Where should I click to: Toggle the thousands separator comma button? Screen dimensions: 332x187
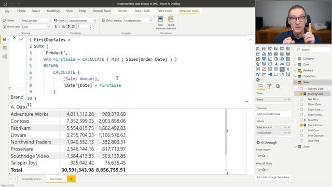click(x=68, y=26)
